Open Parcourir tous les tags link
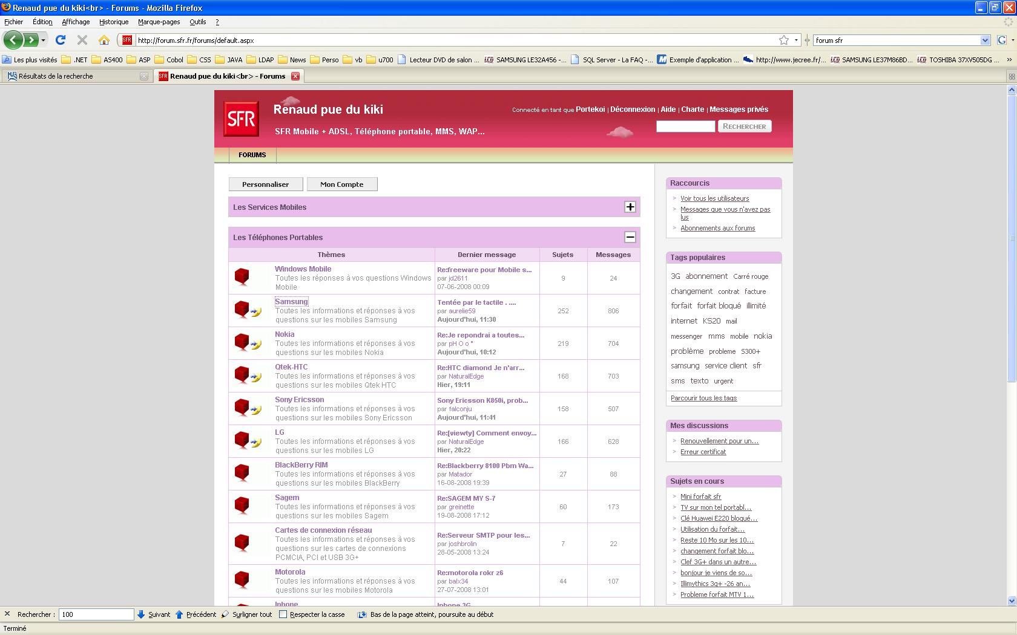Viewport: 1017px width, 635px height. (703, 398)
